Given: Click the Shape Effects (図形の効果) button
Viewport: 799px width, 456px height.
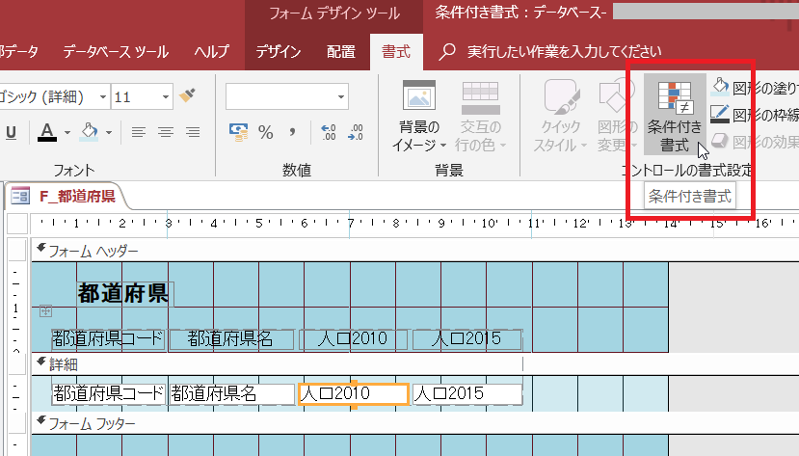Looking at the screenshot, I should (754, 141).
